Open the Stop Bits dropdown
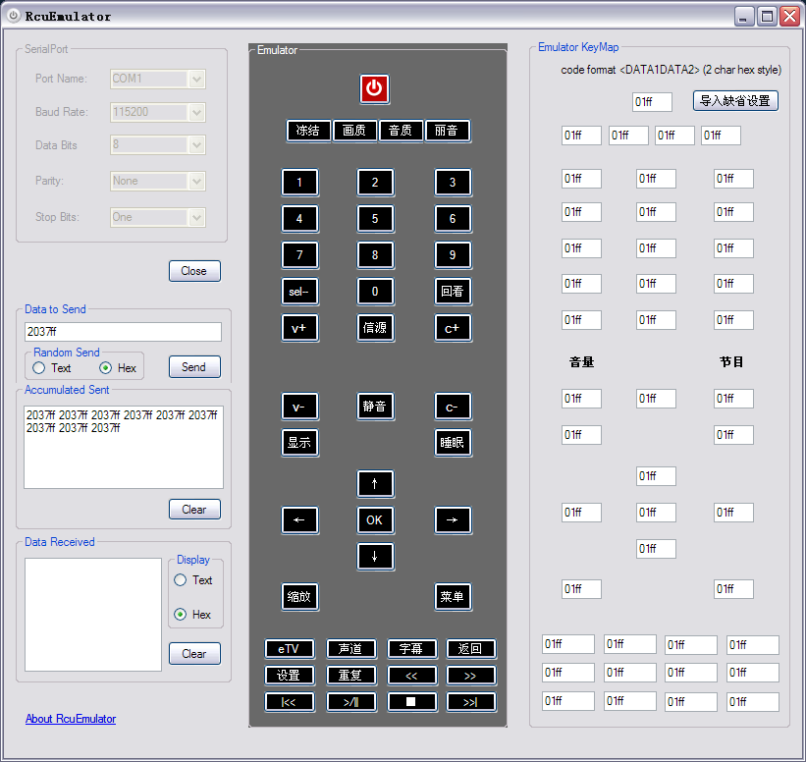 [197, 217]
